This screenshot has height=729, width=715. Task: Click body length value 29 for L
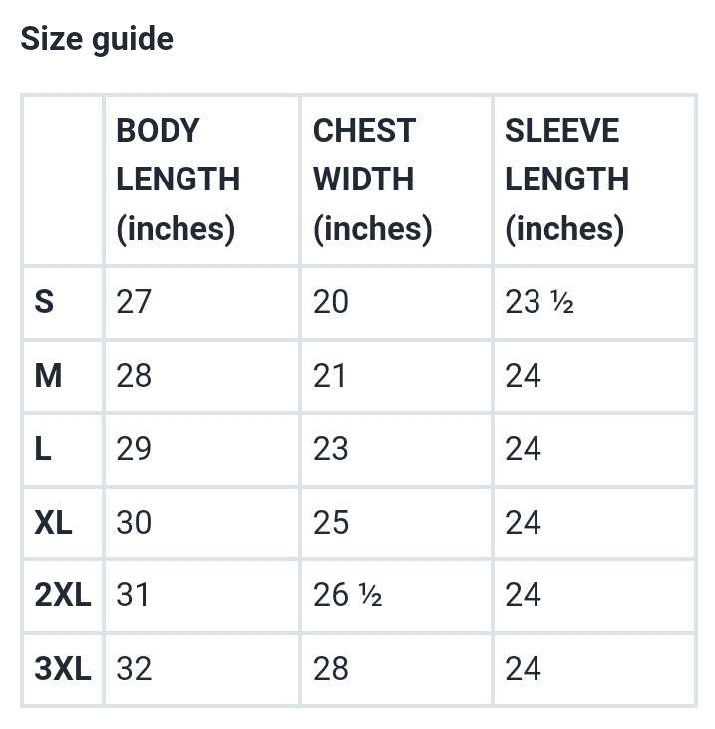pos(134,449)
